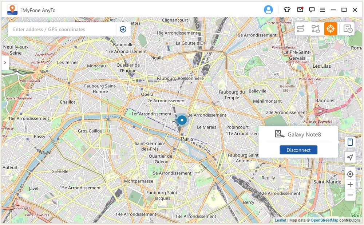Viewport: 364px width, 225px height.
Task: Click the blue location pin marker
Action: [x=182, y=120]
